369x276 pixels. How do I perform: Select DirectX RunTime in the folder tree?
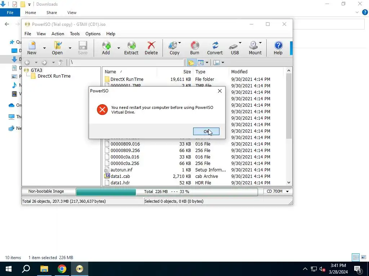54,76
